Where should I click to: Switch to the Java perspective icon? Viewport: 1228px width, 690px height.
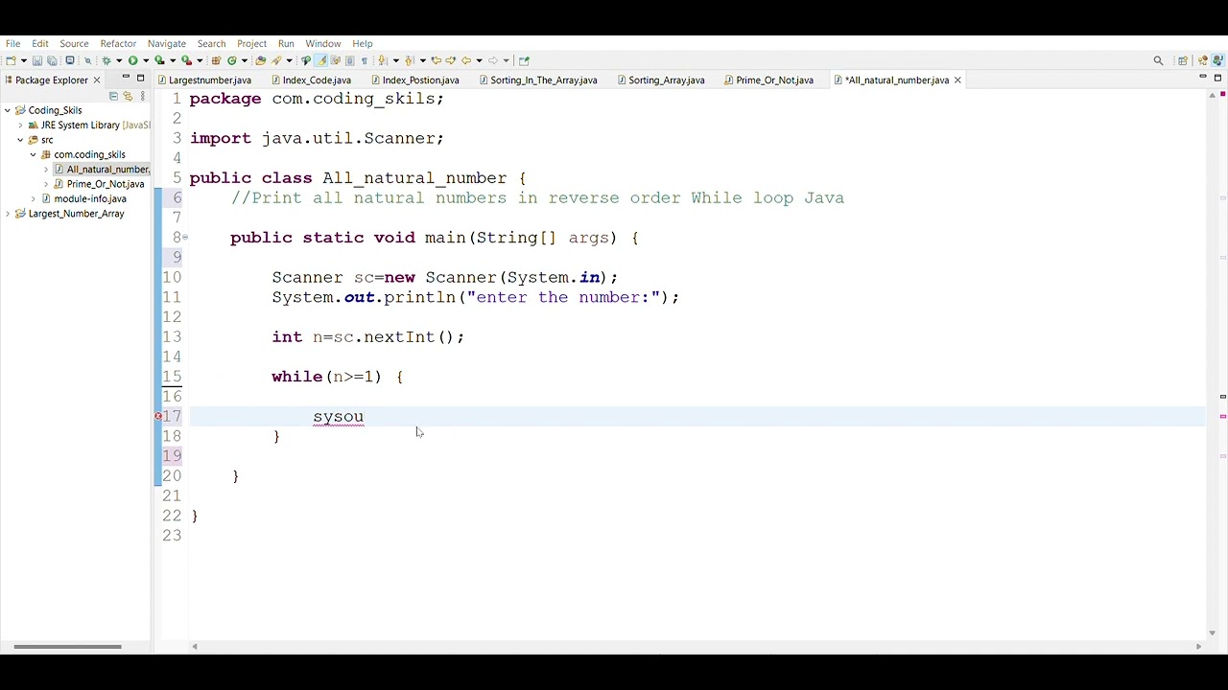[1217, 60]
